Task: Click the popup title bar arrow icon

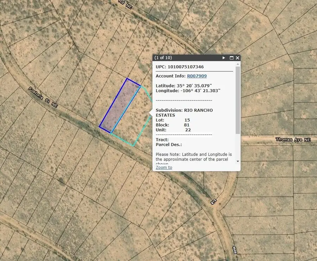Action: (x=224, y=58)
